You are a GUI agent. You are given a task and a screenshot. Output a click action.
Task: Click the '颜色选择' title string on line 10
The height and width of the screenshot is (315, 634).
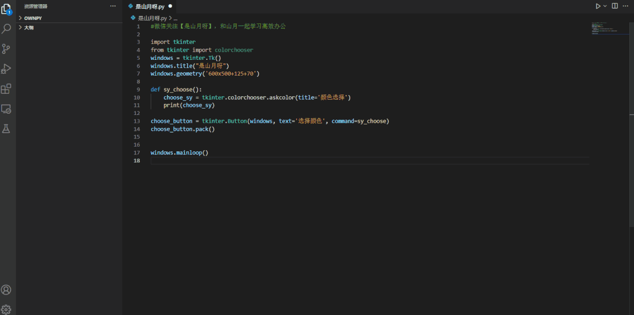click(334, 97)
